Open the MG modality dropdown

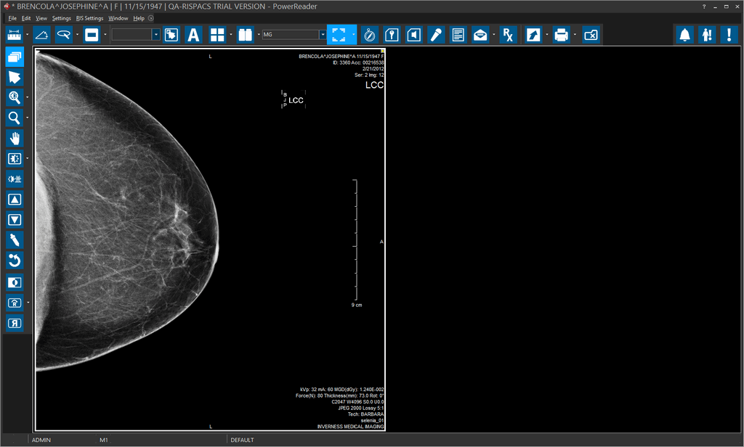[x=323, y=34]
